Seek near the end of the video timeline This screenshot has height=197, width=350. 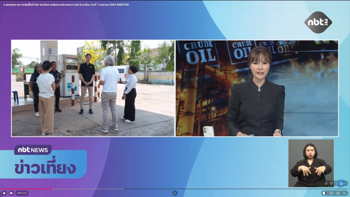(x=341, y=189)
